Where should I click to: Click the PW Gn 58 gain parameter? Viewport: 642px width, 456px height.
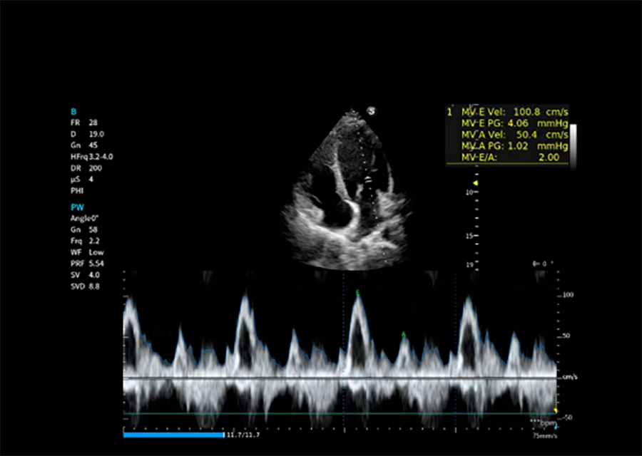click(x=83, y=230)
